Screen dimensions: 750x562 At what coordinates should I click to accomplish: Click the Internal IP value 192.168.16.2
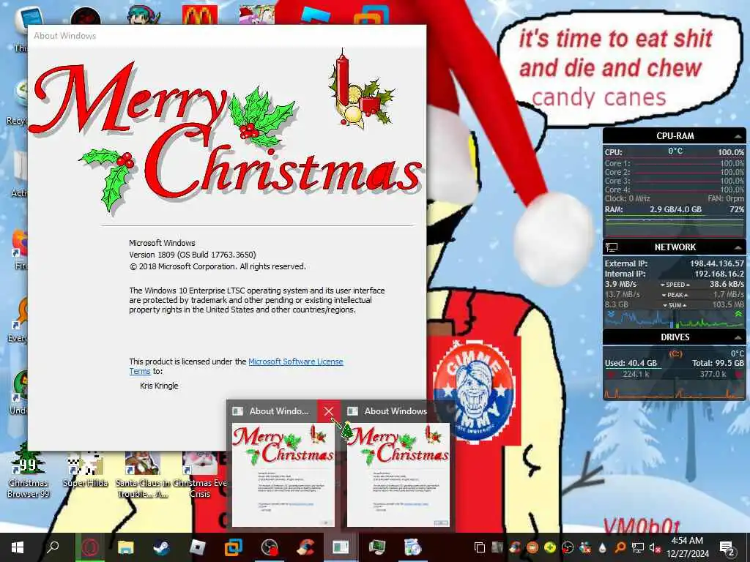point(719,274)
